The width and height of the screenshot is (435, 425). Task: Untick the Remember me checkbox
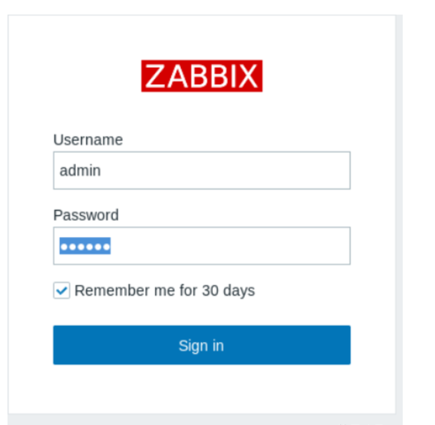(62, 291)
